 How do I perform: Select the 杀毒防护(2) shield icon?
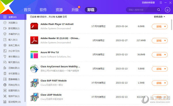point(5,34)
